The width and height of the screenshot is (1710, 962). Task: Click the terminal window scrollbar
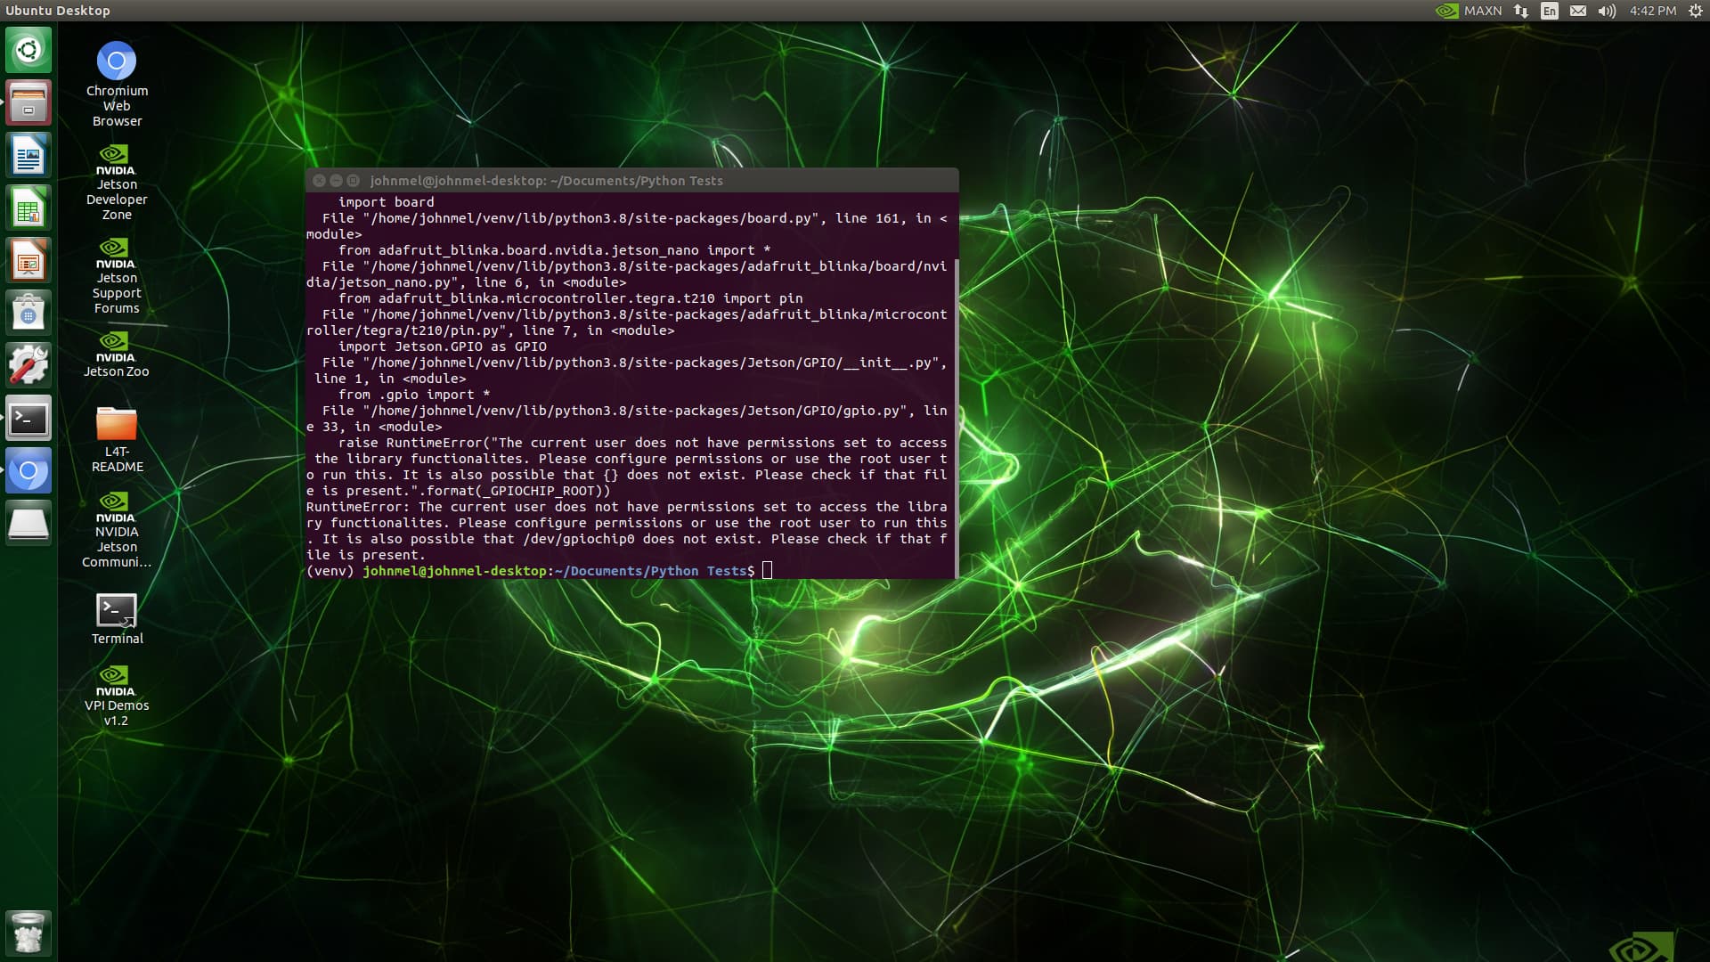point(957,419)
